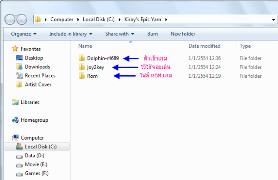Click the Data (D:) drive icon
Screen dimensions: 278x180
19,157
